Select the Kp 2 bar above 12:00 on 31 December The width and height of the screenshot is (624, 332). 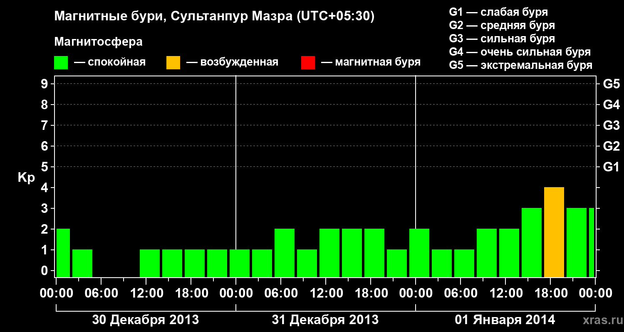329,253
